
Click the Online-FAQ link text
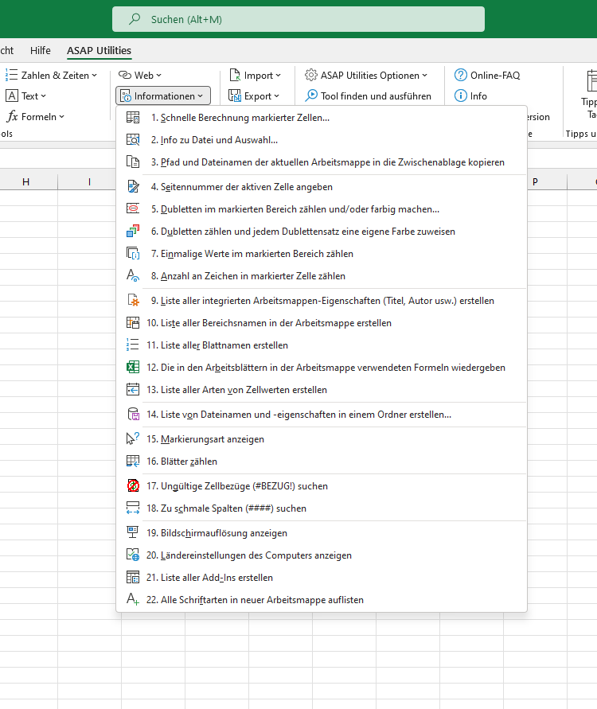click(x=495, y=75)
